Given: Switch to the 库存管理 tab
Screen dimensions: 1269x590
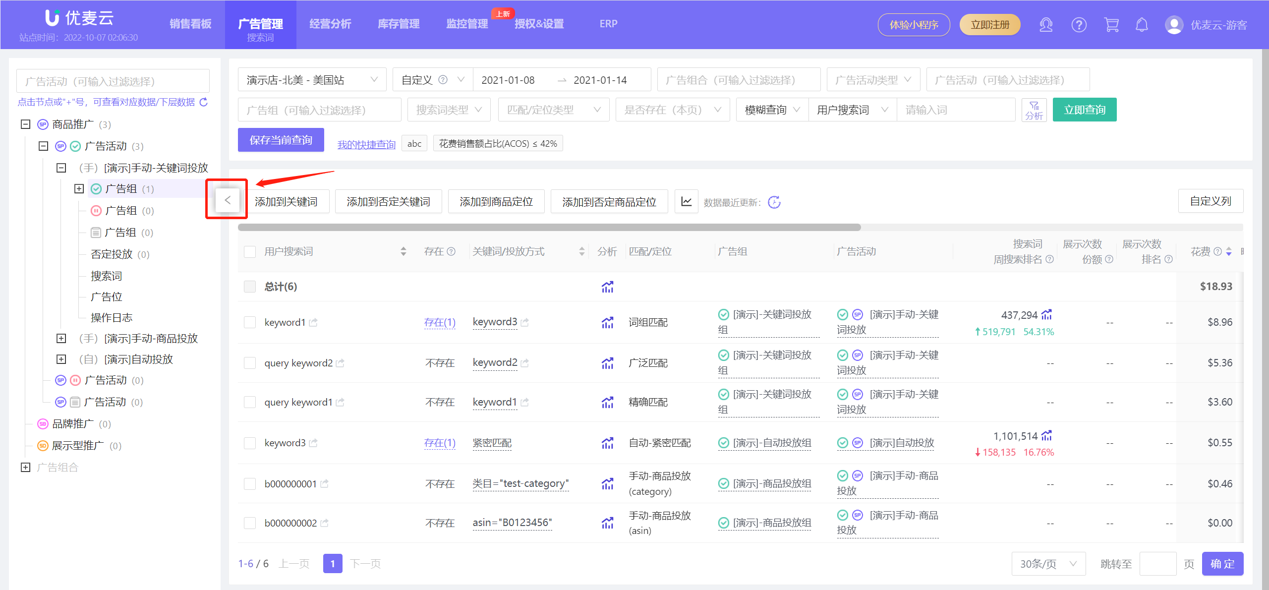Looking at the screenshot, I should pyautogui.click(x=399, y=24).
